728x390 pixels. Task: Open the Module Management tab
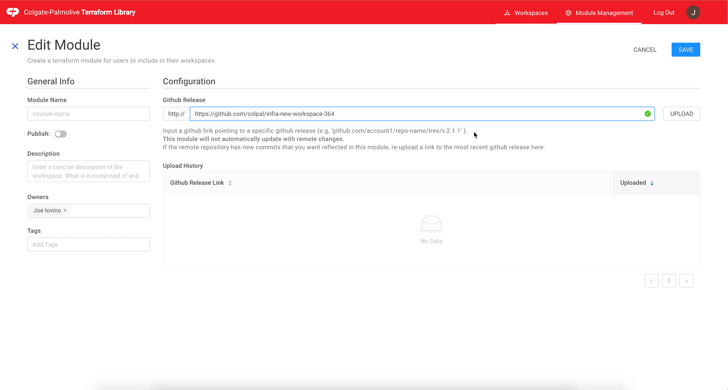pos(599,13)
